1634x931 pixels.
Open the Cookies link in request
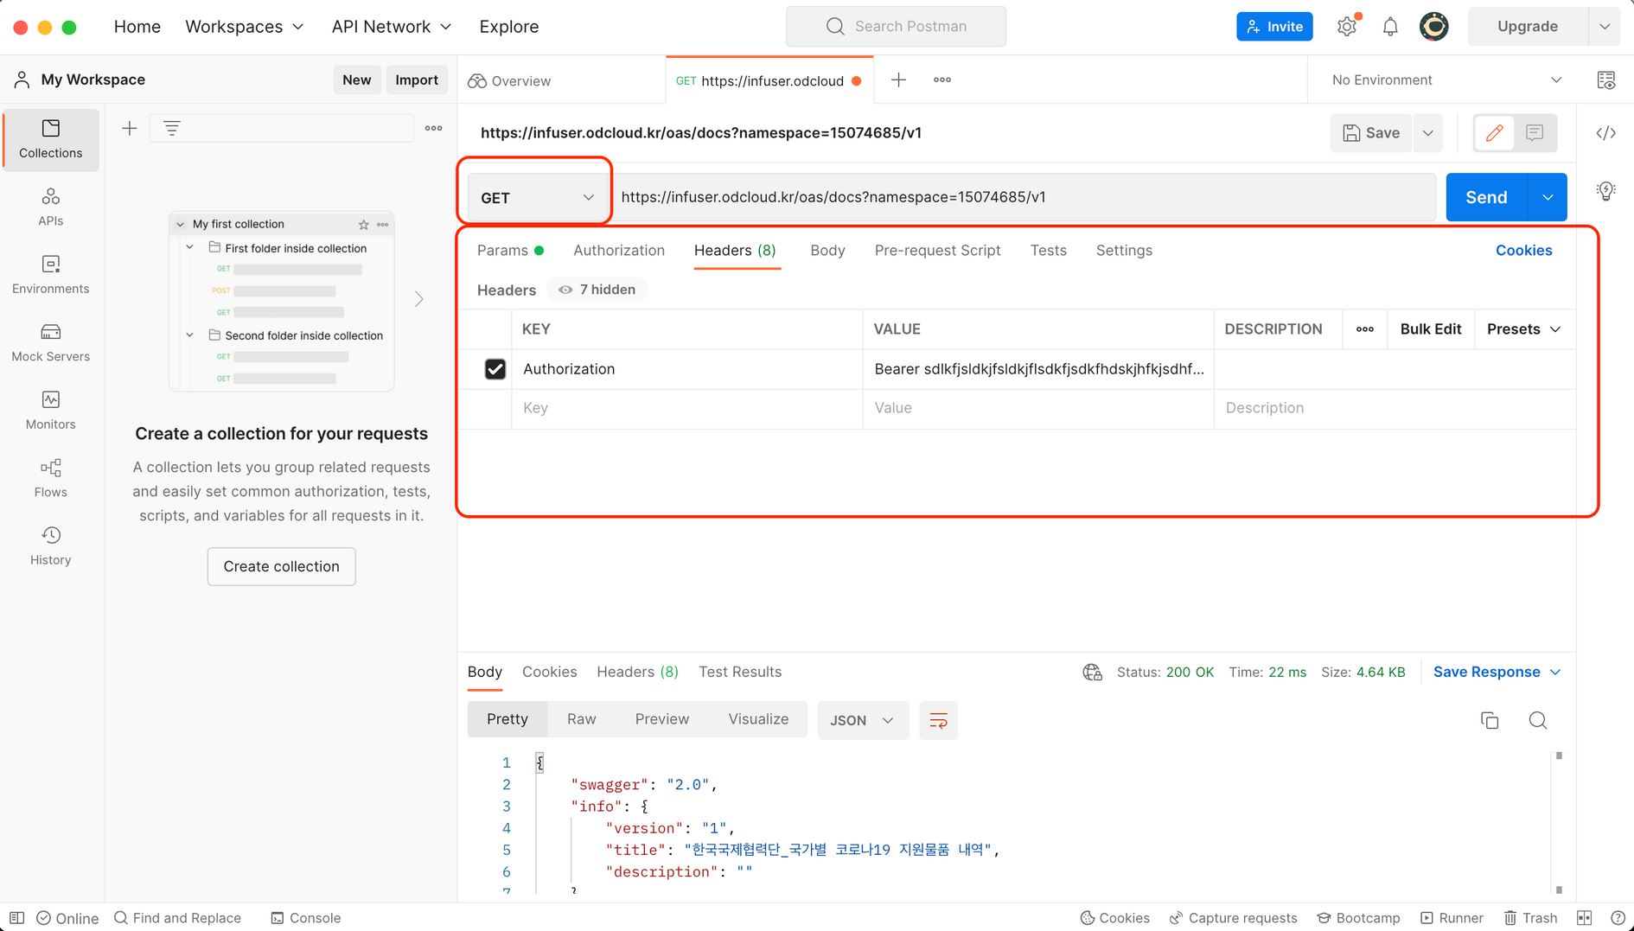pos(1523,251)
